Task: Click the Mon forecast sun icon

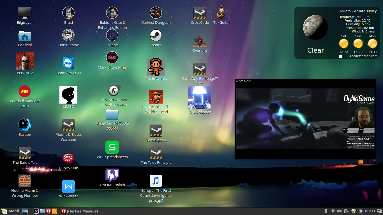Action: click(x=372, y=44)
